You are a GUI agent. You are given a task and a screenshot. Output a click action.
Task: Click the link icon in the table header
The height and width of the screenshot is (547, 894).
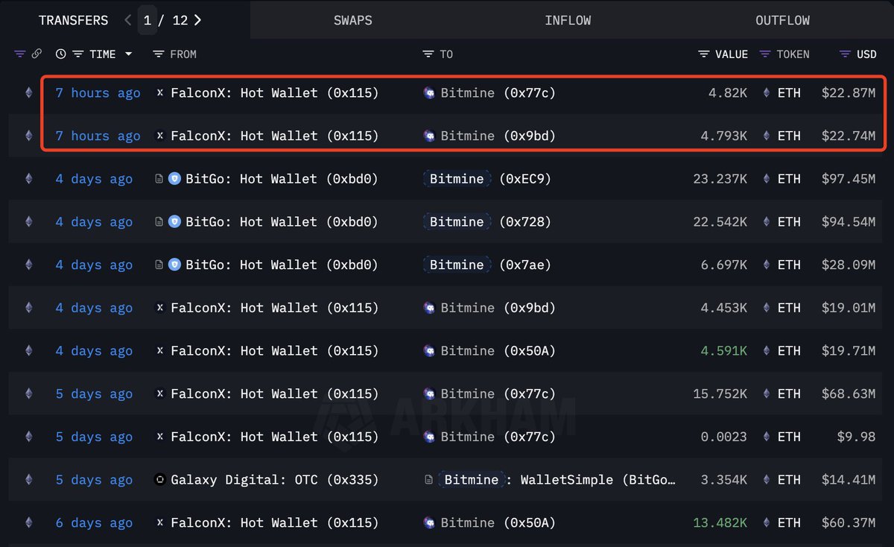point(37,54)
